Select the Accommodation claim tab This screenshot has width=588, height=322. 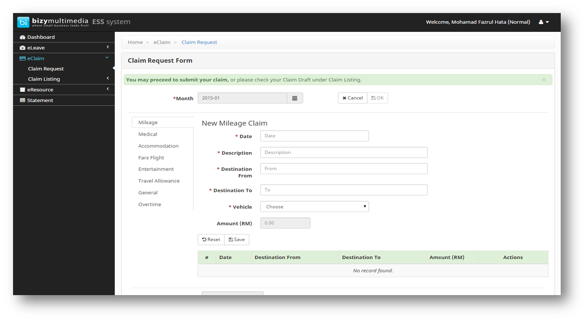158,146
